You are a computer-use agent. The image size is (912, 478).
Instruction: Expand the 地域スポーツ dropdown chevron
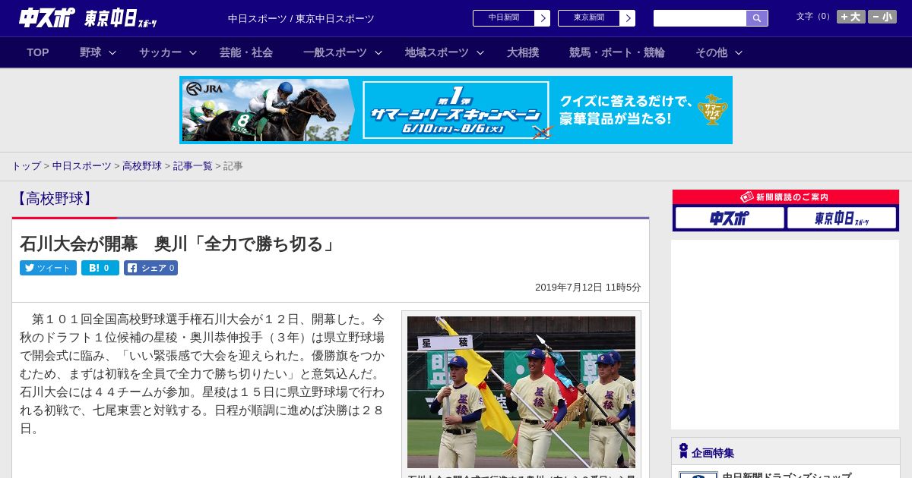pos(480,52)
